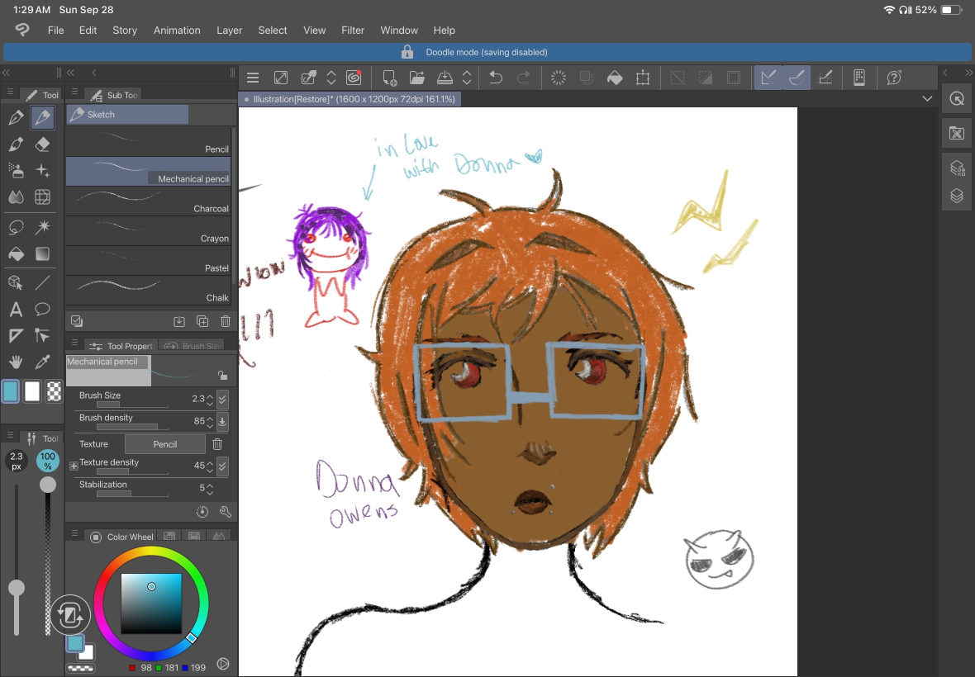Screen dimensions: 975x677
Task: Toggle Snap to Ruler in the command bar
Action: (768, 78)
